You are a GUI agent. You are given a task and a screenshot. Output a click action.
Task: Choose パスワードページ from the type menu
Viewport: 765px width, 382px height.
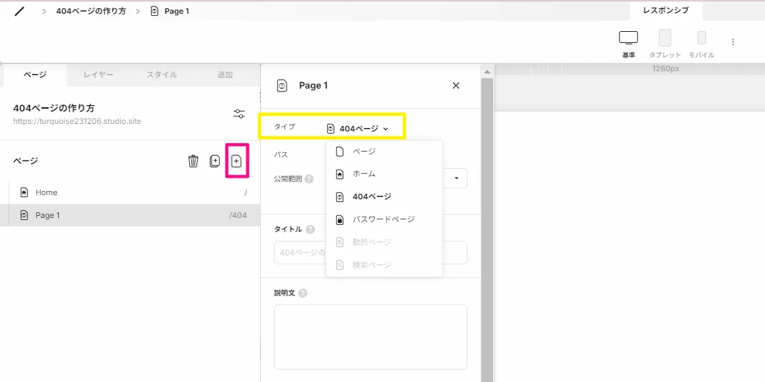click(384, 219)
